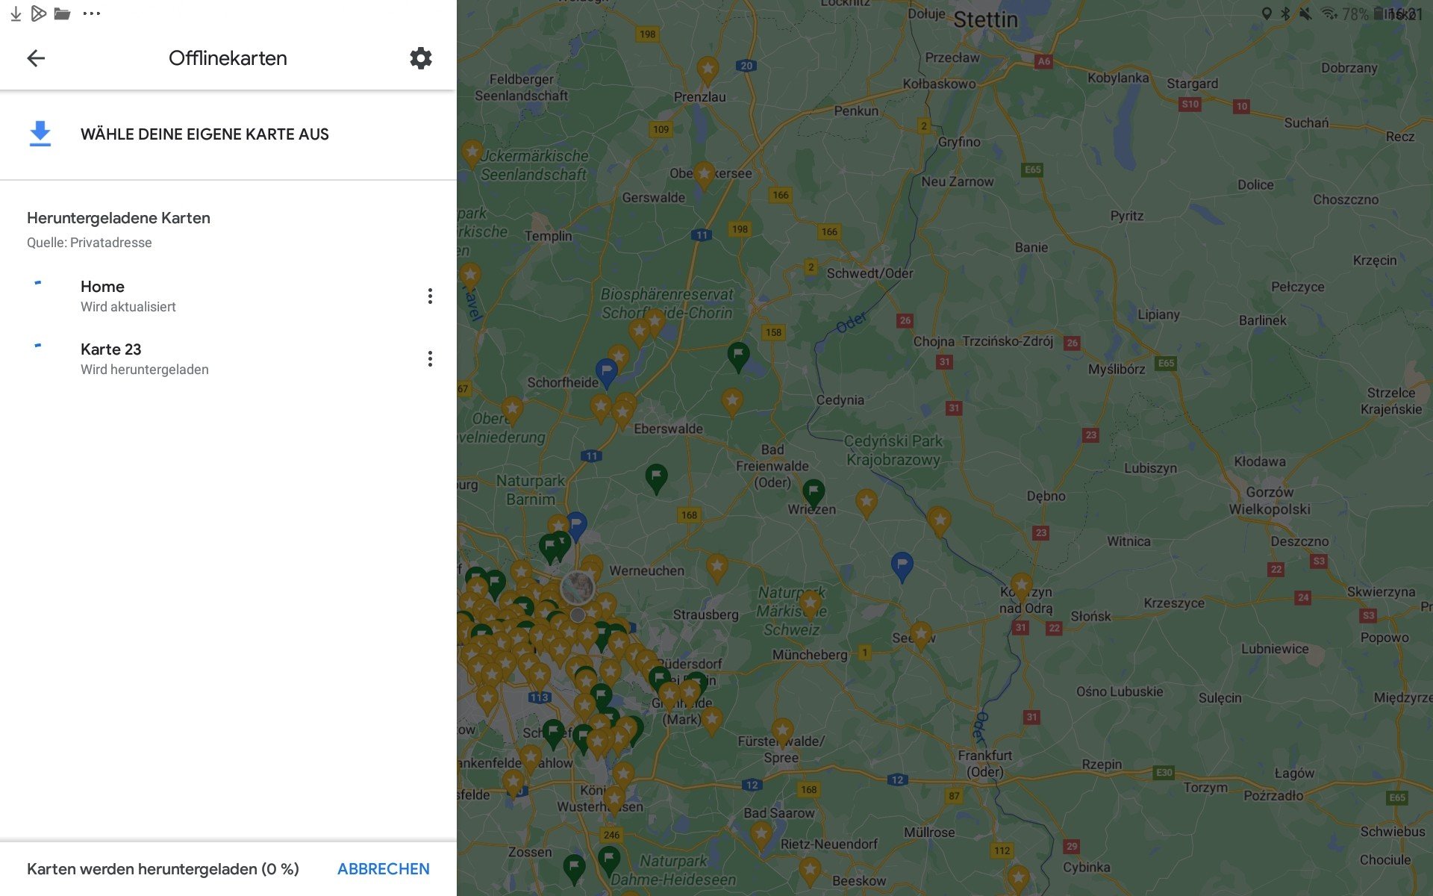Tap the folder icon in the status bar
Screen dimensions: 1433x896
pyautogui.click(x=63, y=13)
